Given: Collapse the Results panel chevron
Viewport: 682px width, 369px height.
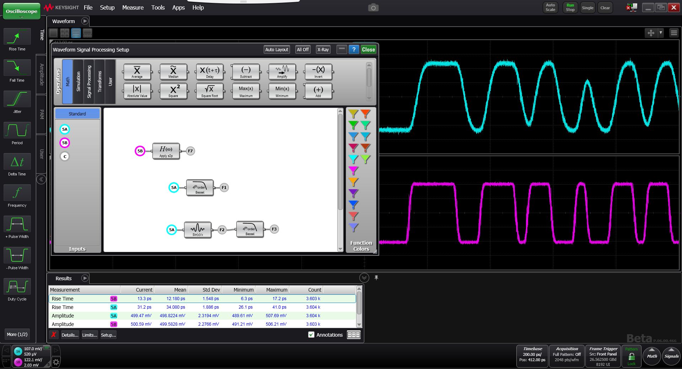Looking at the screenshot, I should click(x=364, y=278).
